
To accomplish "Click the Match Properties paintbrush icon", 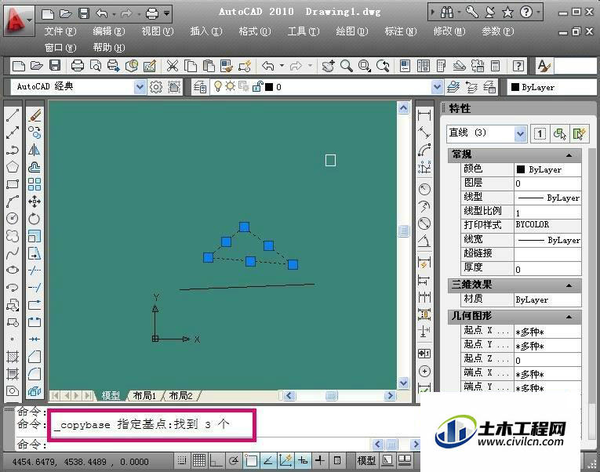I will coord(227,66).
